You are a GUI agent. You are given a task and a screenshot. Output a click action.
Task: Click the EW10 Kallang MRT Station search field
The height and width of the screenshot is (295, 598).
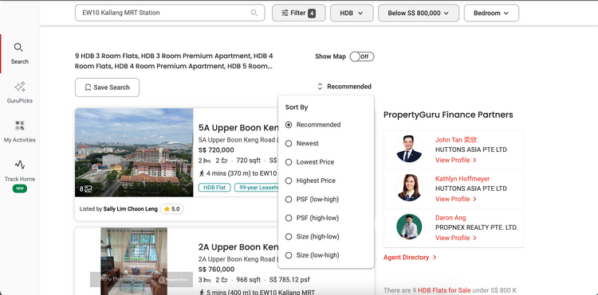coord(170,13)
